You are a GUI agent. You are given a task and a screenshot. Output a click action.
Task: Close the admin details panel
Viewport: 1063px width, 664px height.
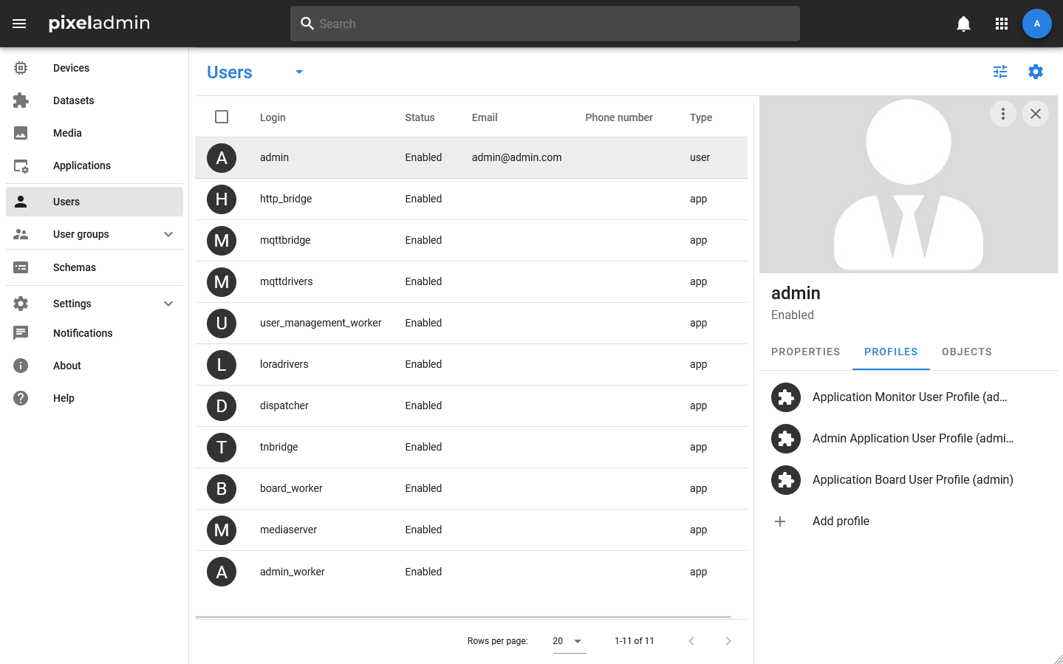1036,114
